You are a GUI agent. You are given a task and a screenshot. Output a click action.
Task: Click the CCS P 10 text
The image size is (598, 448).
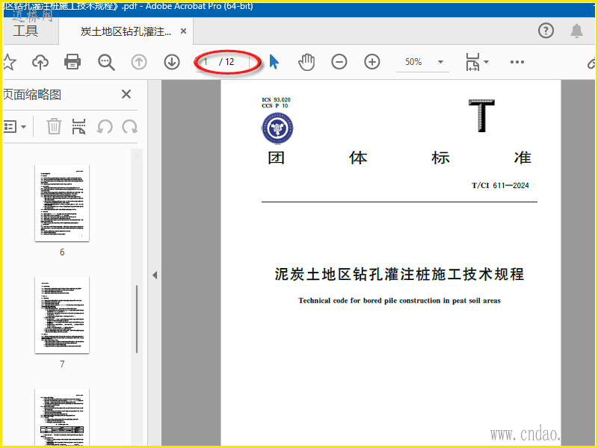[x=274, y=106]
